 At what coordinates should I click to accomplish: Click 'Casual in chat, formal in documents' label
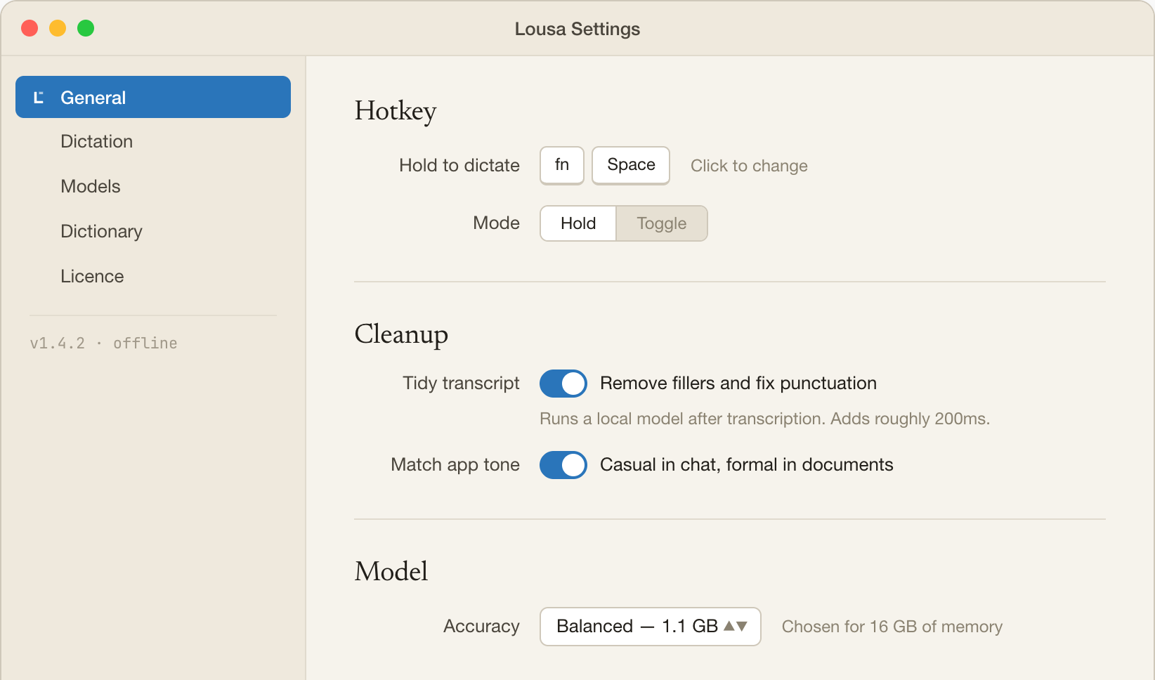(x=747, y=464)
